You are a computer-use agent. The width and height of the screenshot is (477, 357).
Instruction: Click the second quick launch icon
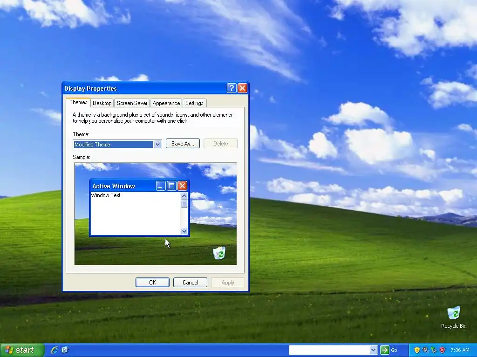[65, 350]
